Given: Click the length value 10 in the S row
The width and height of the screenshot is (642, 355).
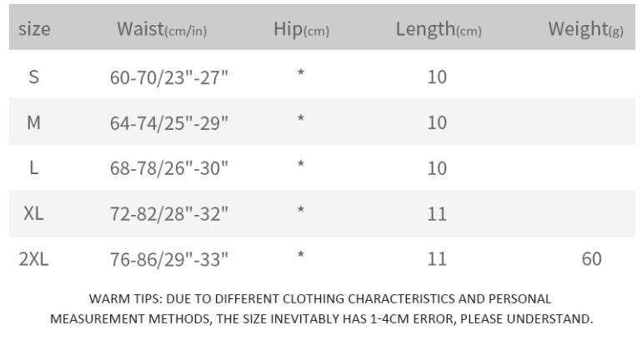Looking at the screenshot, I should (437, 77).
